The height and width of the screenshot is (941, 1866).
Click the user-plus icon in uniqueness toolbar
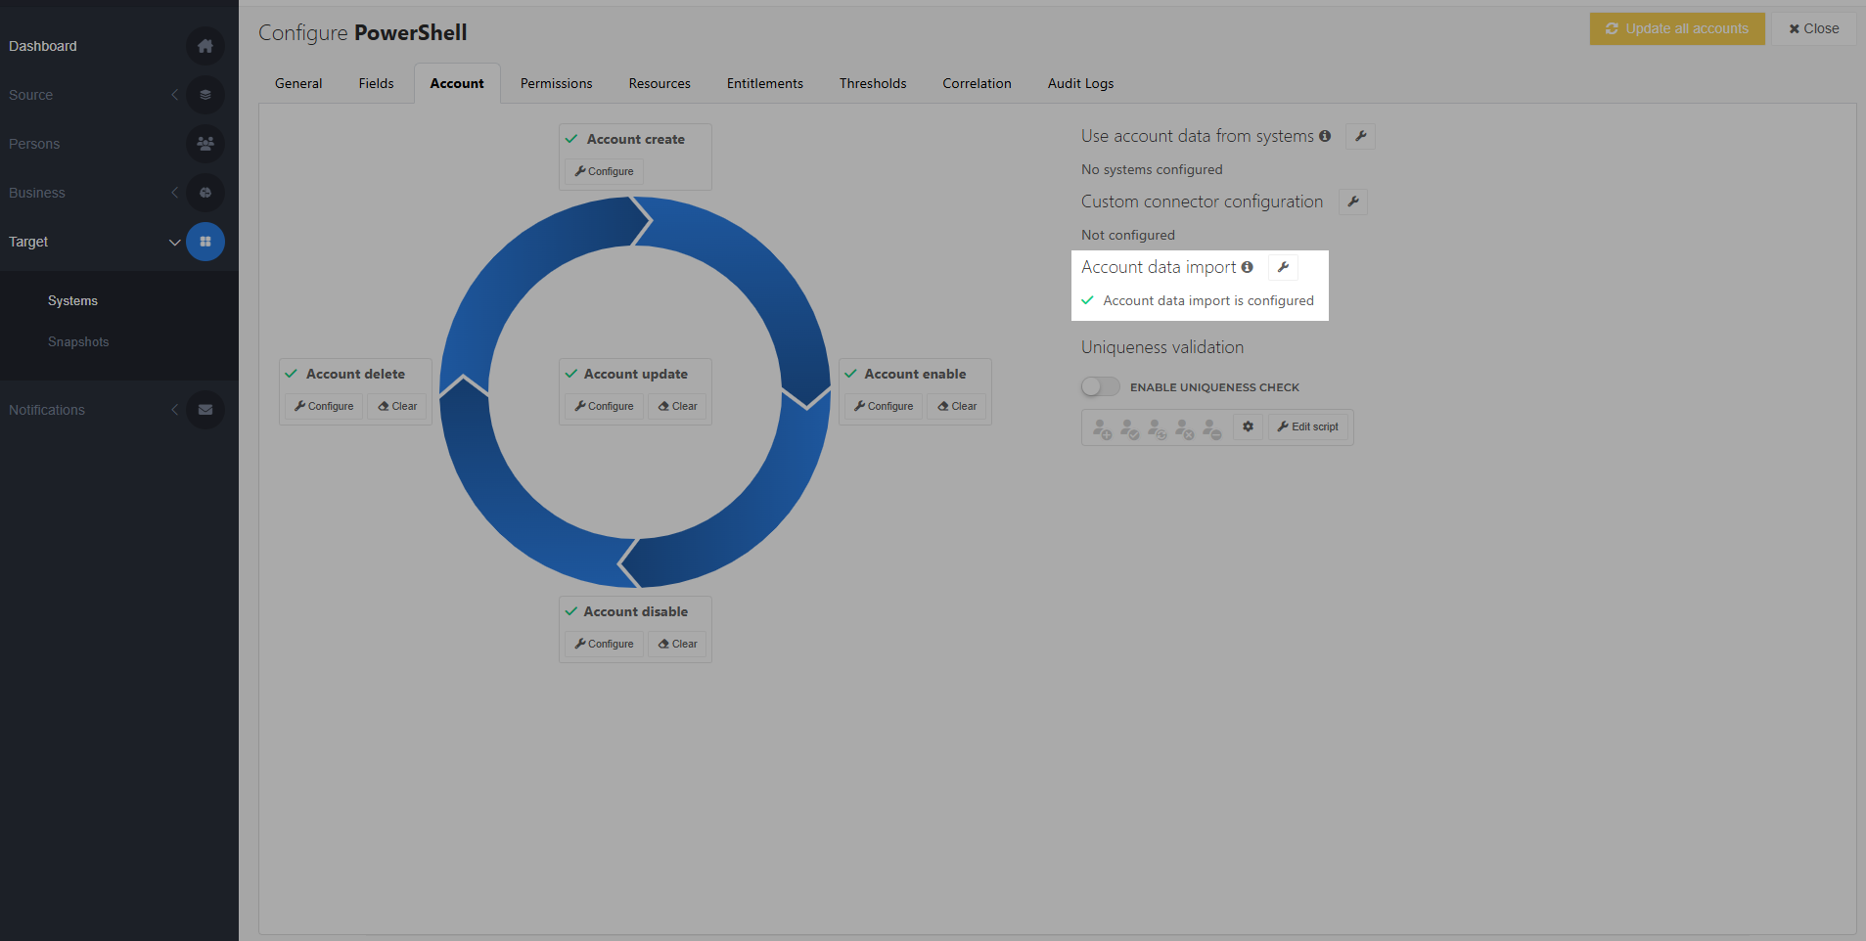tap(1103, 428)
